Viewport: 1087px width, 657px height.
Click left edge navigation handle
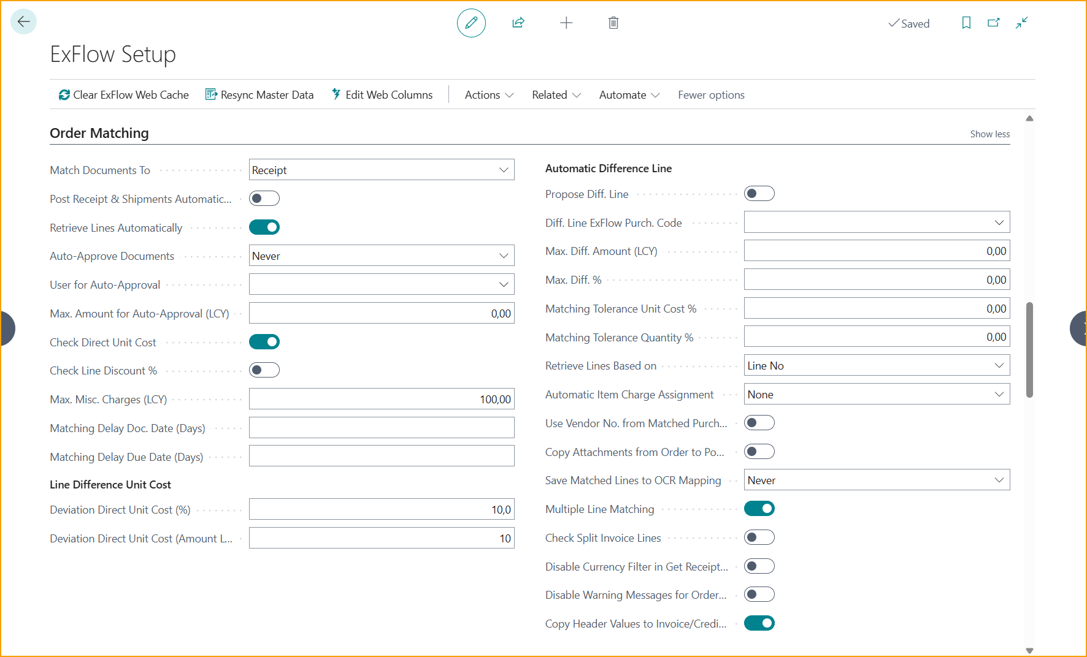(x=6, y=328)
